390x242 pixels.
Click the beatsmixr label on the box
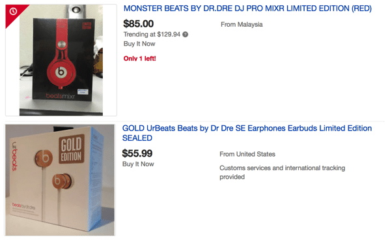(60, 96)
